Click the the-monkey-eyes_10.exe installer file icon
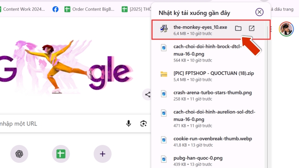The image size is (299, 168). pyautogui.click(x=164, y=29)
